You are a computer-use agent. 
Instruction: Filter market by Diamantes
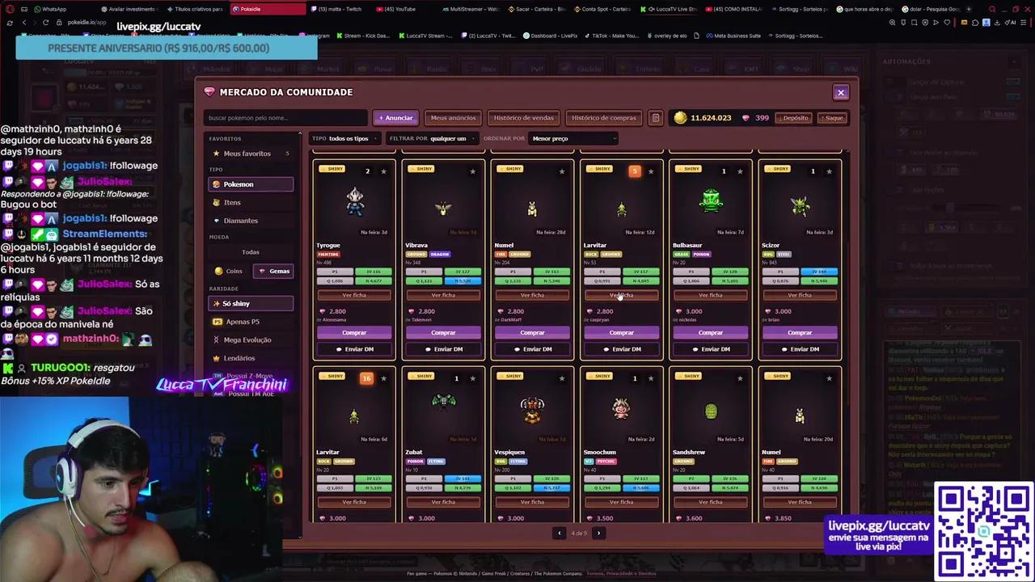click(251, 221)
